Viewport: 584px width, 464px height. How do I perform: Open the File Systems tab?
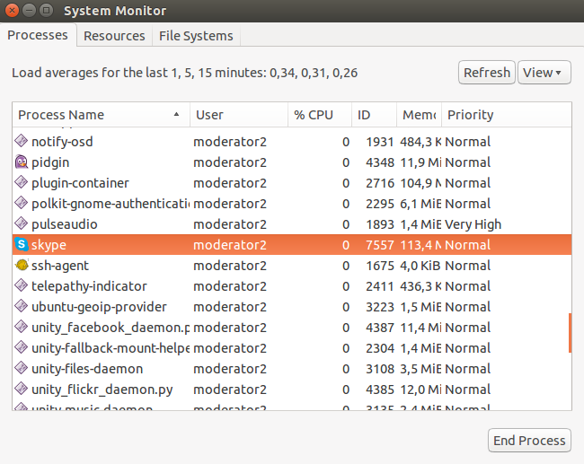pyautogui.click(x=196, y=36)
